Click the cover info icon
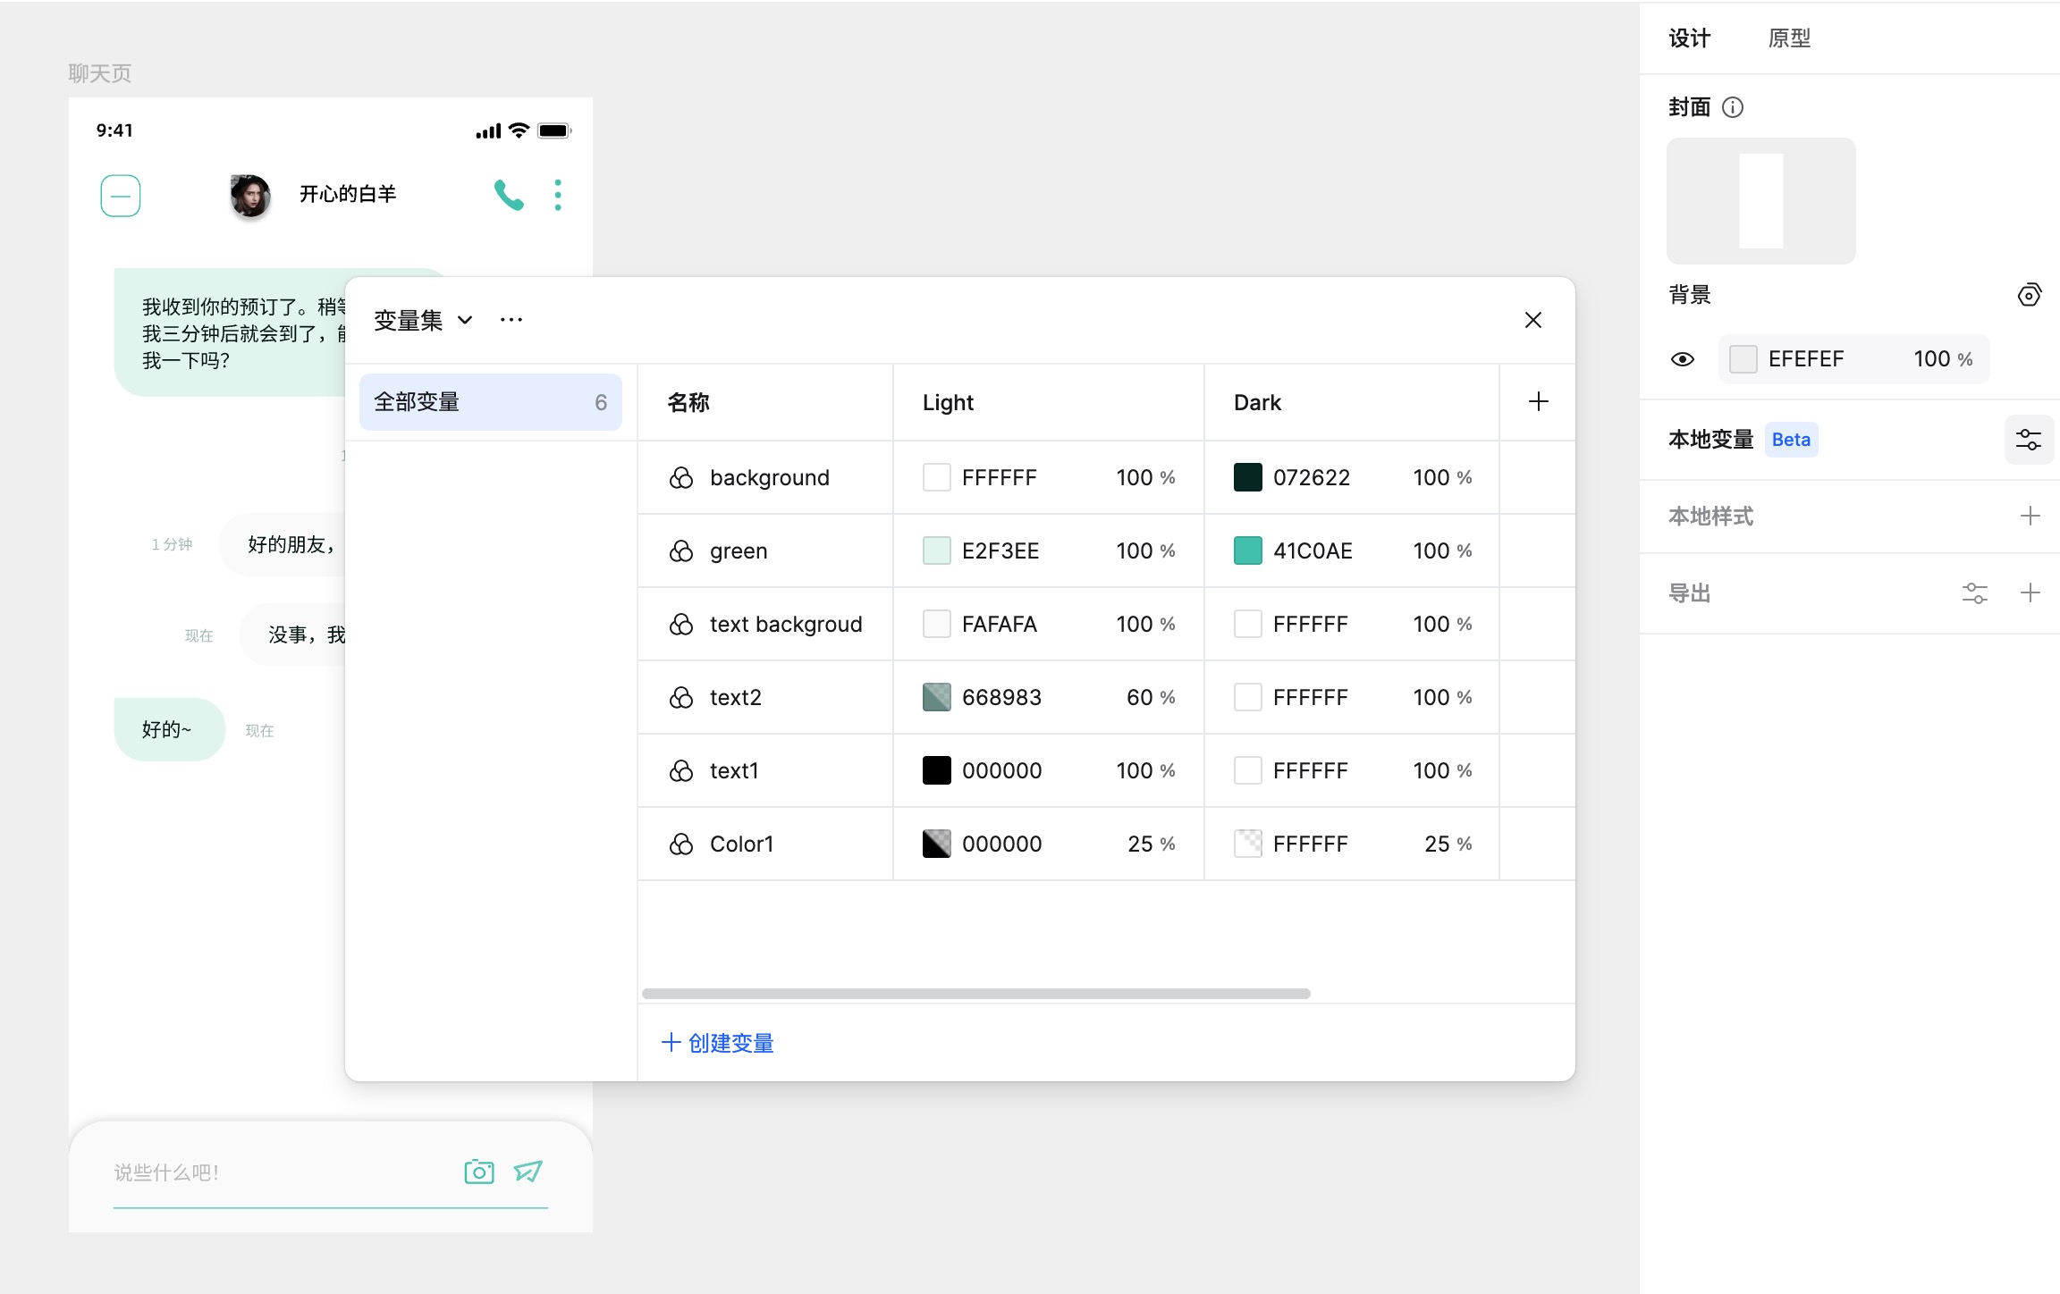 pos(1733,108)
